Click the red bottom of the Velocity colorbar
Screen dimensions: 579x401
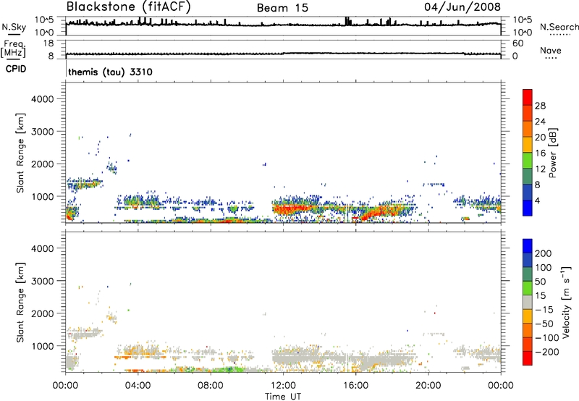pyautogui.click(x=528, y=358)
